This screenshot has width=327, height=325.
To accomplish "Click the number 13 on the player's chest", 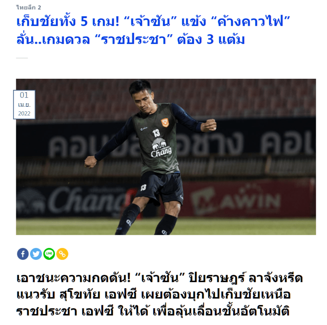I will [156, 133].
